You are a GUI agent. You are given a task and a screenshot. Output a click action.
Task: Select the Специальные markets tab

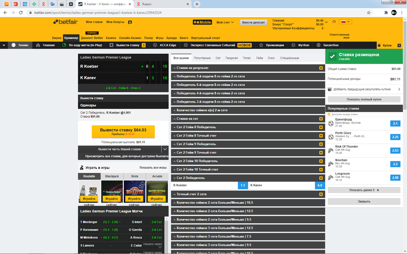pyautogui.click(x=290, y=58)
